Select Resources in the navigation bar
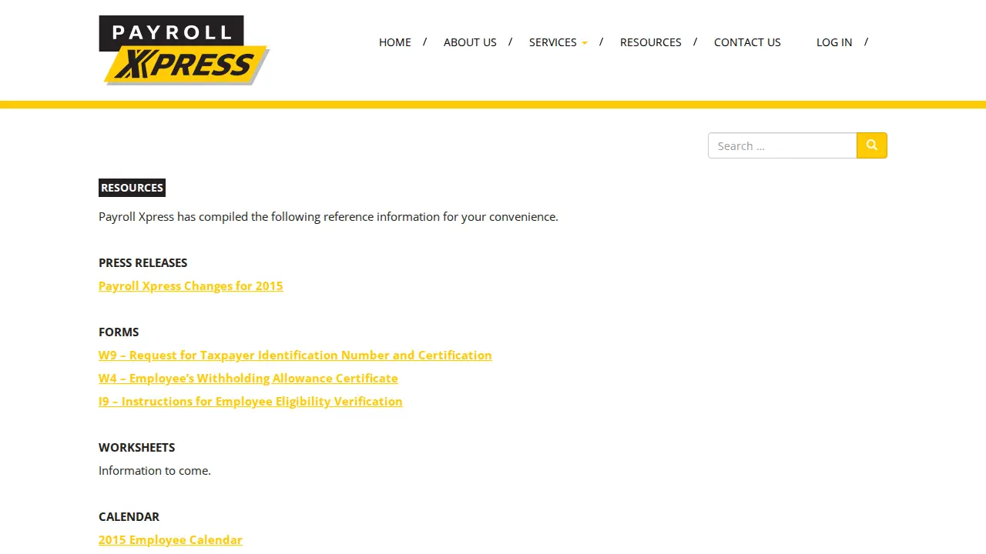Viewport: 986px width, 554px height. pos(651,42)
